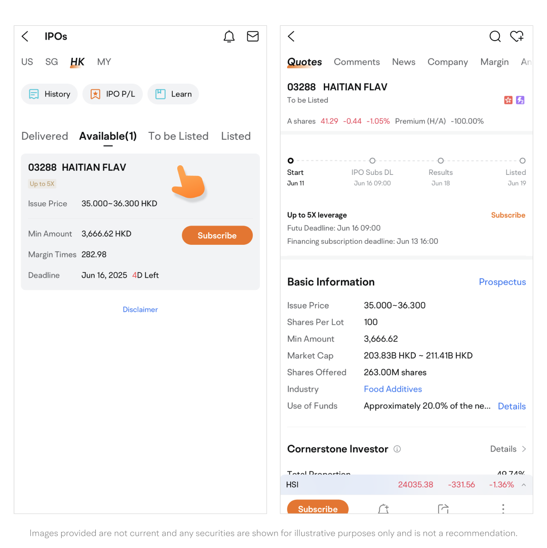Expand the HSI index bar
The height and width of the screenshot is (548, 547).
pos(524,485)
